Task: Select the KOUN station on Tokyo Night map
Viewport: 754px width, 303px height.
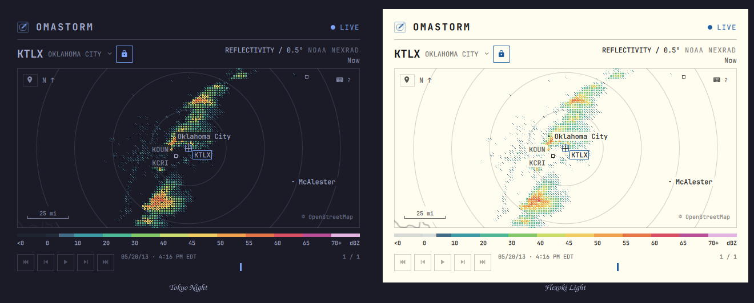Action: tap(161, 150)
